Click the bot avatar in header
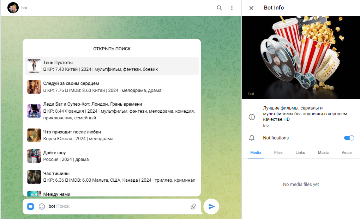Image resolution: width=360 pixels, height=219 pixels. 13,8
